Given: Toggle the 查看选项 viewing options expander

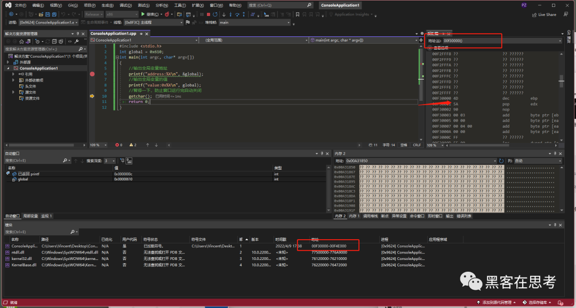Looking at the screenshot, I should click(430, 48).
